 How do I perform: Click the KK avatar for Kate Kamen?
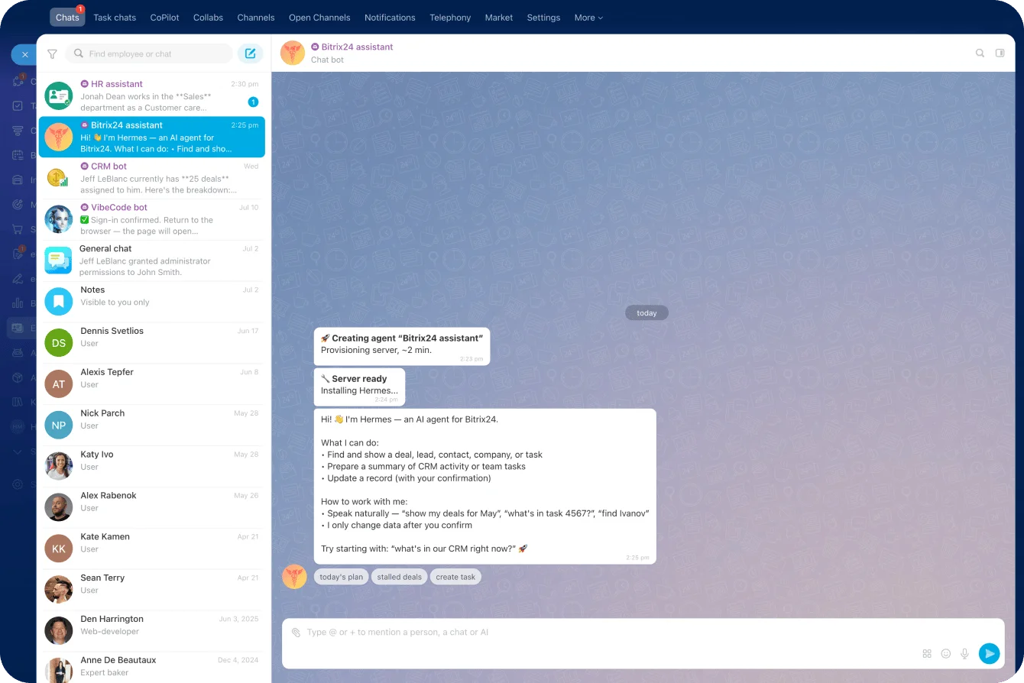59,549
